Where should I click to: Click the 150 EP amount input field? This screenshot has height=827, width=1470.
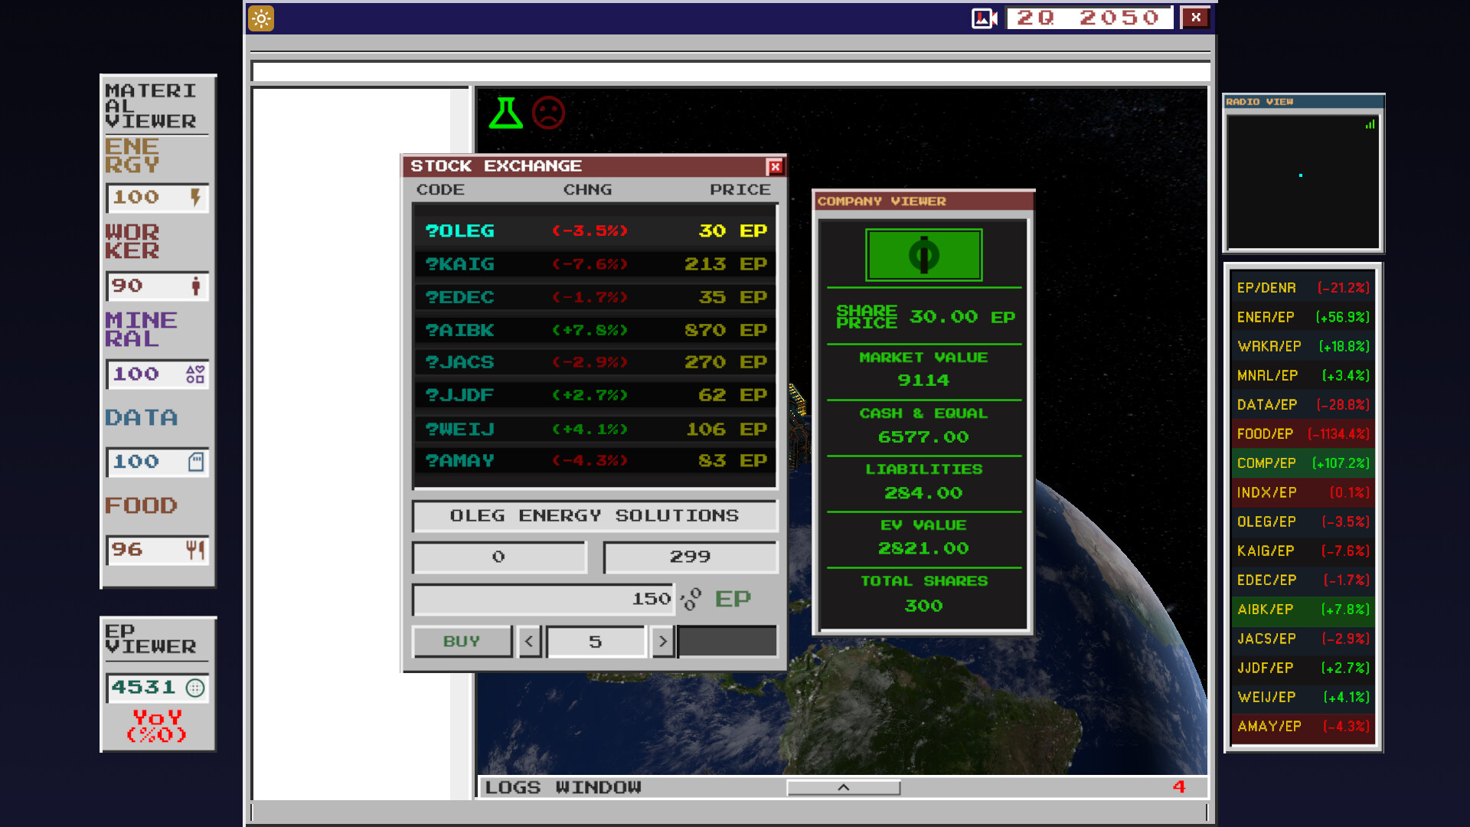click(544, 599)
